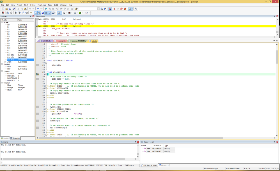Click the open file folder icon

[x=7, y=9]
